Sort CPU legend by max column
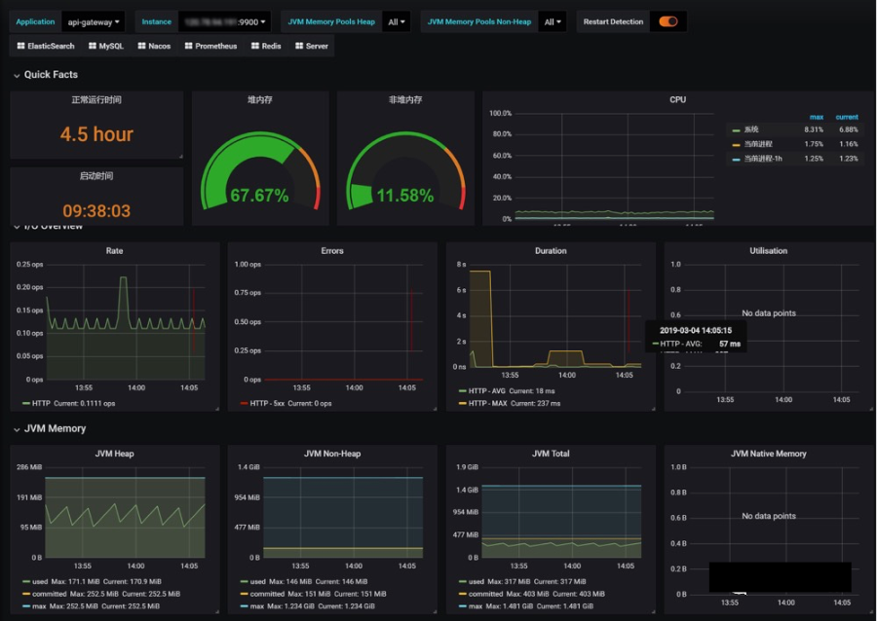Screen dimensions: 877x621 coord(817,117)
